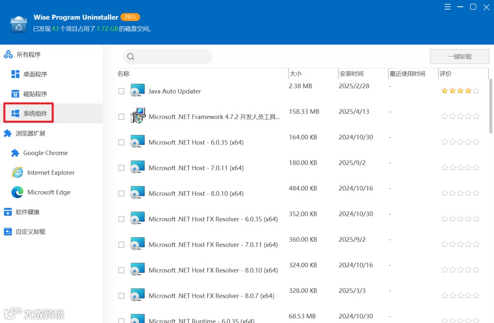Viewport: 494px width, 323px height.
Task: Click the 桌面程序 icon in sidebar
Action: pyautogui.click(x=15, y=74)
